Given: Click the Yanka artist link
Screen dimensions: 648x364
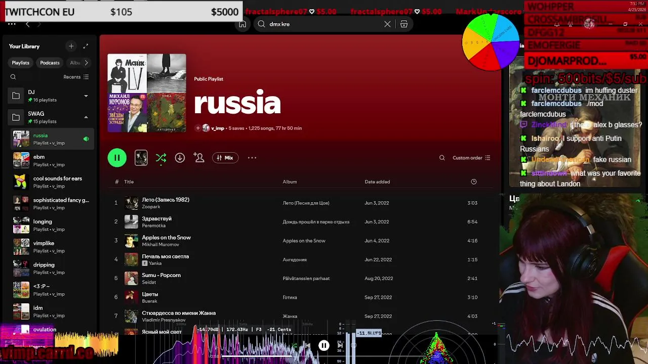Looking at the screenshot, I should coord(155,263).
